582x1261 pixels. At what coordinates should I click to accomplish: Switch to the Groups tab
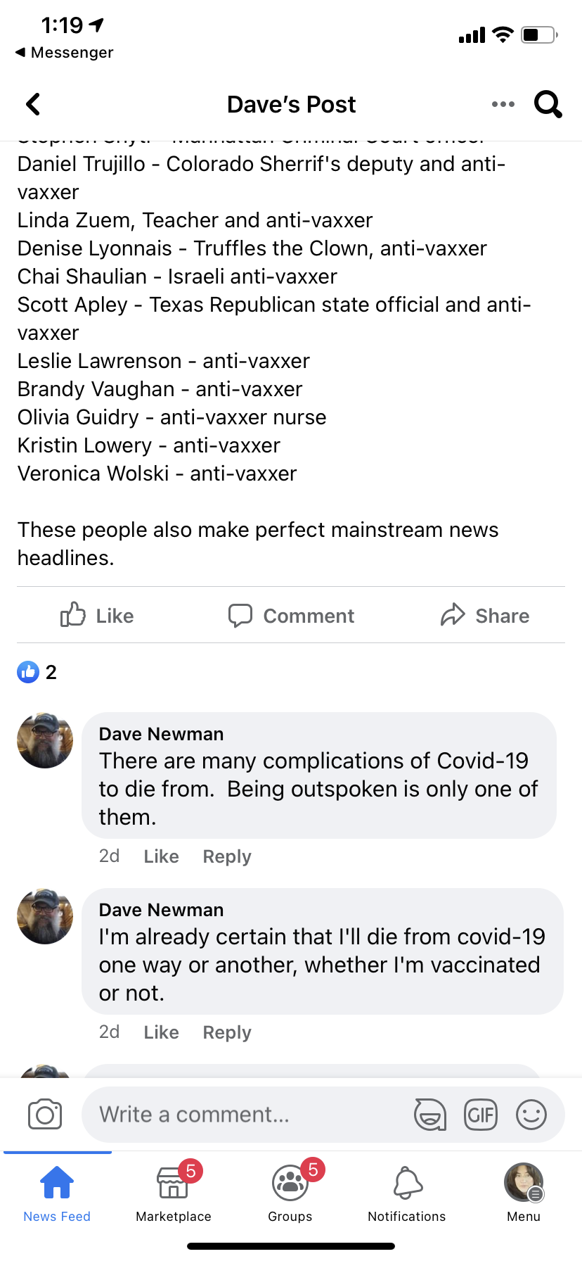click(x=290, y=1192)
